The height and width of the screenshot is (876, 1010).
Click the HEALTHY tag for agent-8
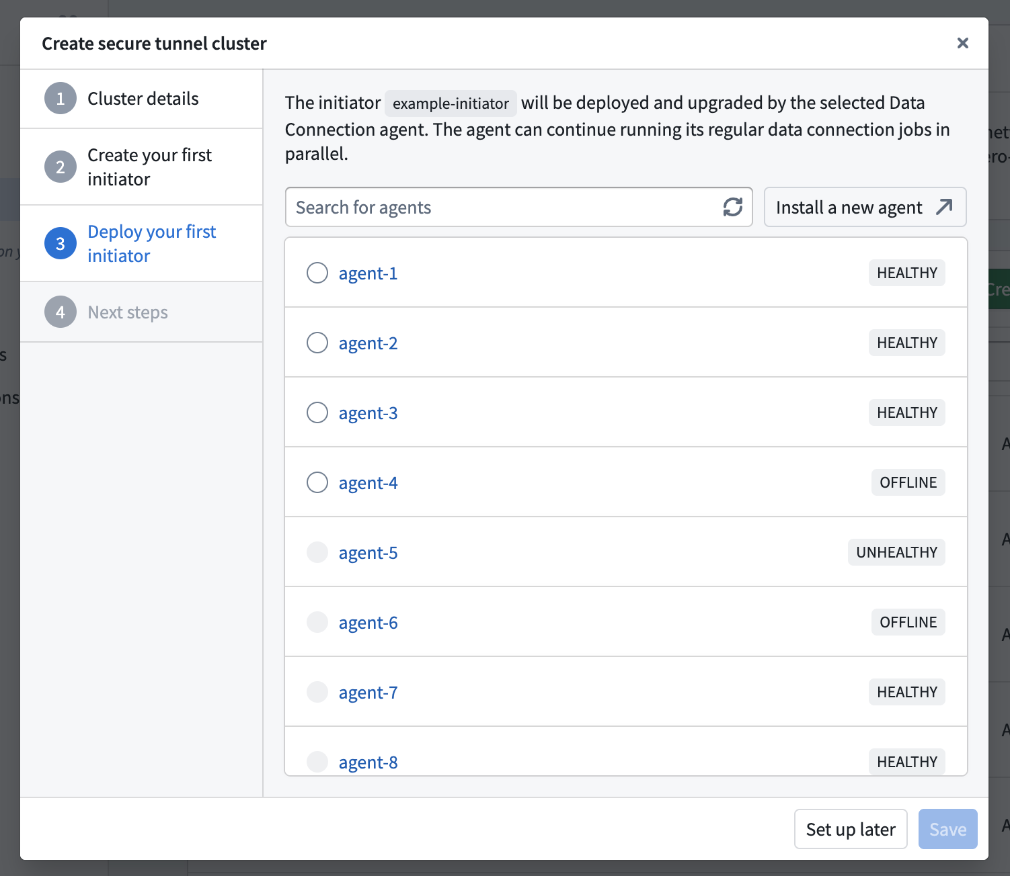click(x=906, y=762)
